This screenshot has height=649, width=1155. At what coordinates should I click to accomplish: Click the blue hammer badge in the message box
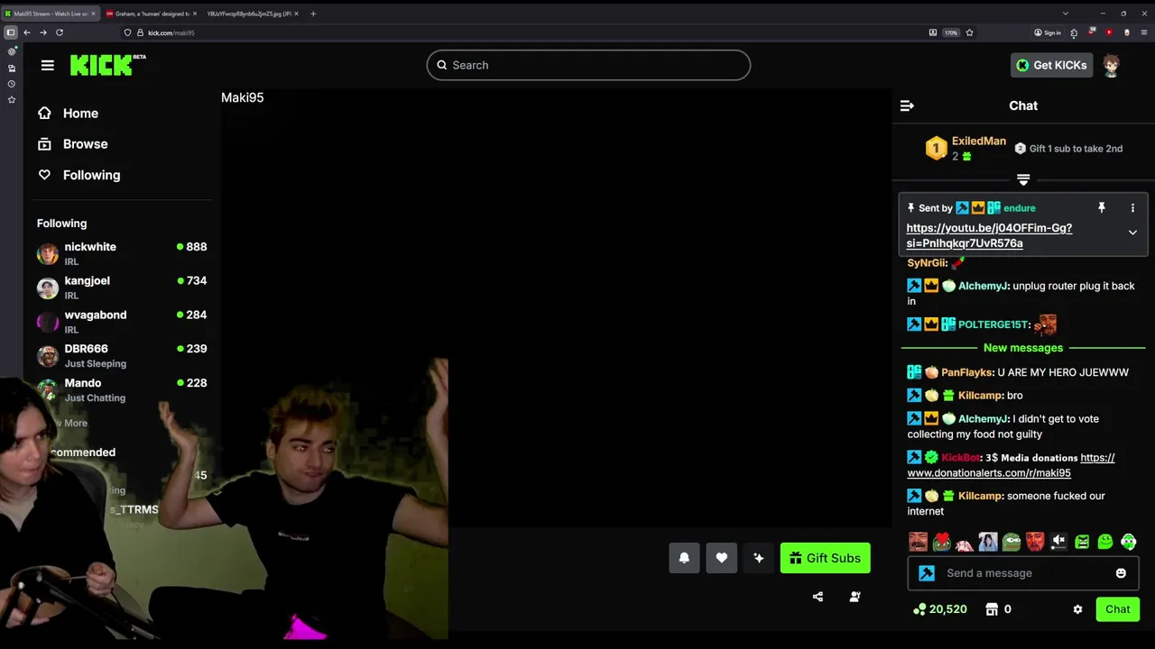(927, 573)
